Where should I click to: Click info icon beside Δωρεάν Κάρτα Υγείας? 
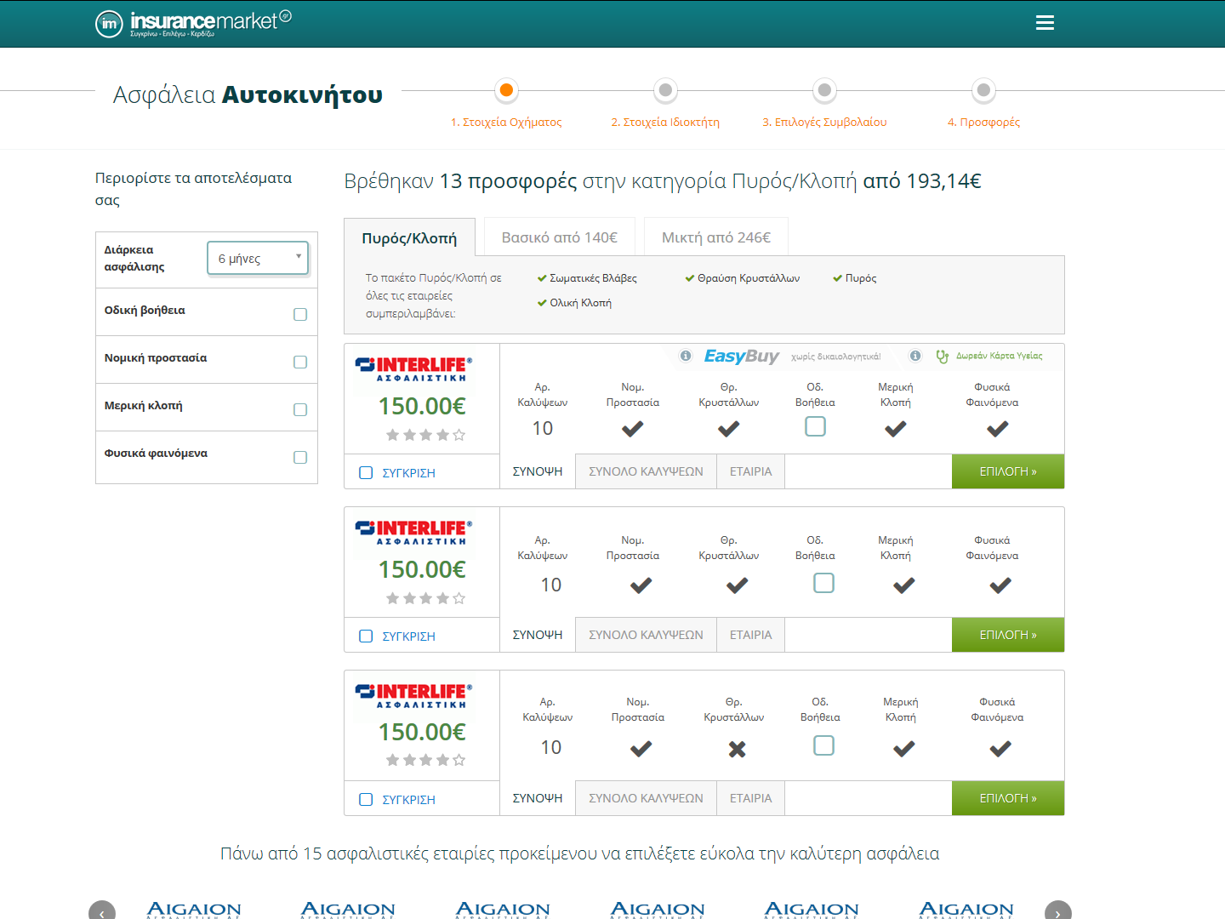914,356
